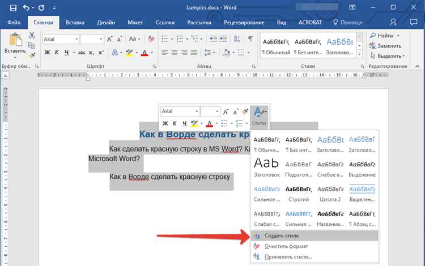
Task: Switch to the Вставка tab
Action: pos(75,23)
